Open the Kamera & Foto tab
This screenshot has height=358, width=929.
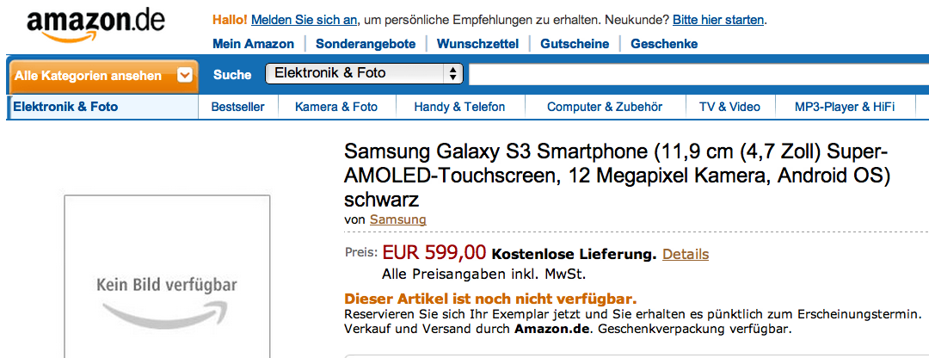pyautogui.click(x=336, y=108)
